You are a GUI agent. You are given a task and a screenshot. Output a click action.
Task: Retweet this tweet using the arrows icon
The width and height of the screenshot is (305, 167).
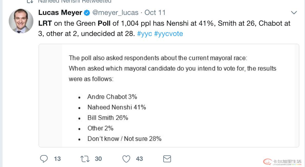85,159
